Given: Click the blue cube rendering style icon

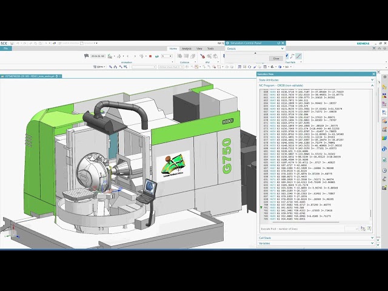Looking at the screenshot, I should click(x=280, y=67).
